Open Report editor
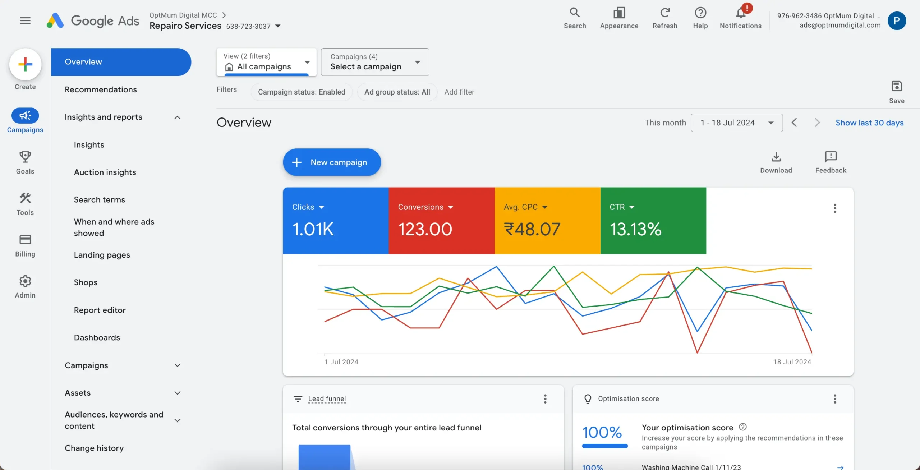The width and height of the screenshot is (920, 470). pyautogui.click(x=100, y=310)
